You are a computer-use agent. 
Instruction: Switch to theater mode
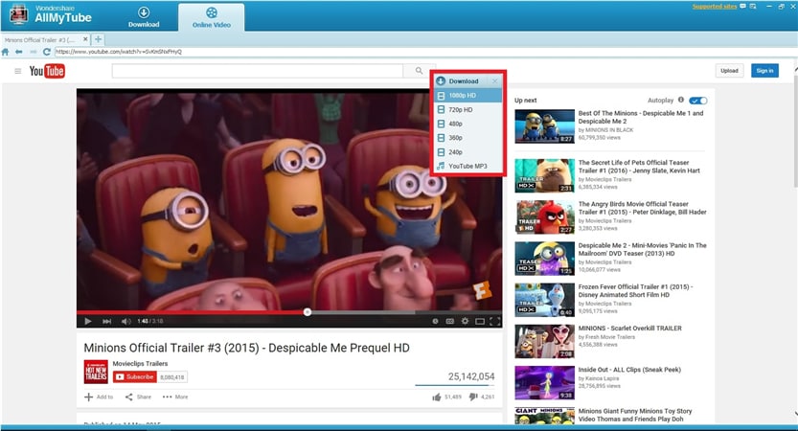479,321
